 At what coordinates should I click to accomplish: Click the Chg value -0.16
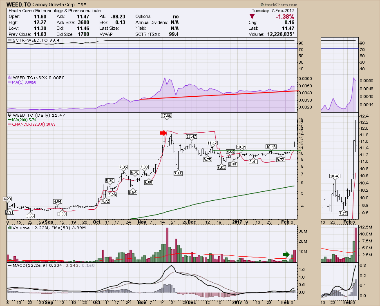pos(288,22)
